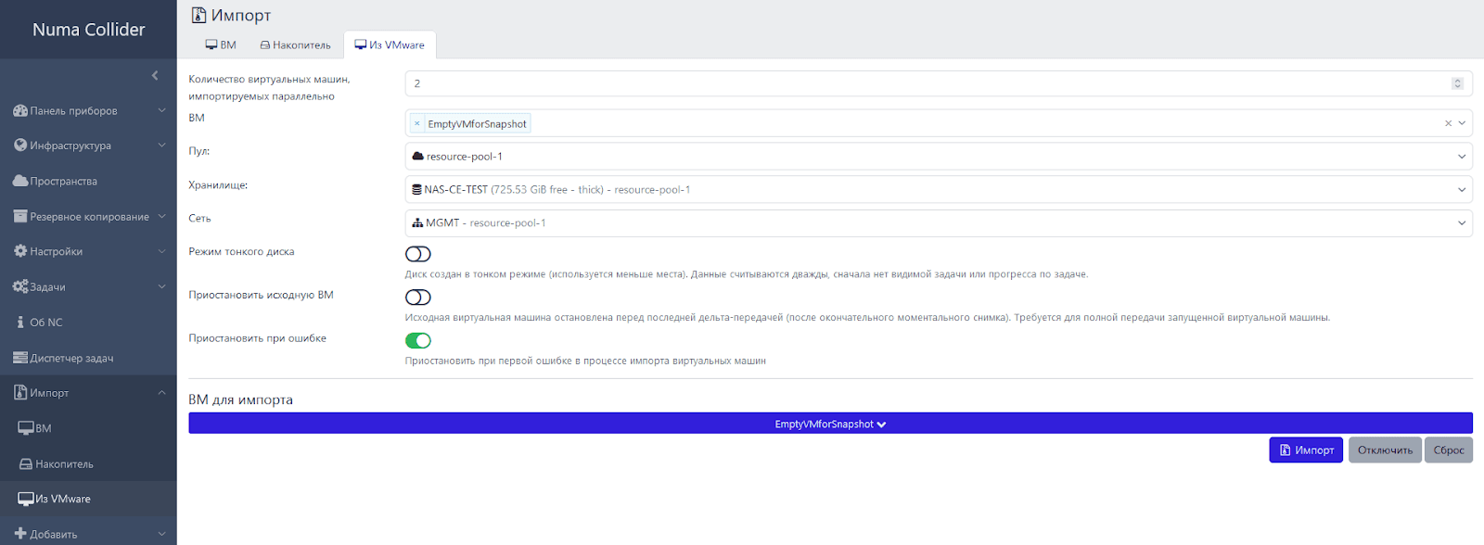Toggle Приостановить исходную ВМ switch
Image resolution: width=1484 pixels, height=545 pixels.
click(x=418, y=298)
